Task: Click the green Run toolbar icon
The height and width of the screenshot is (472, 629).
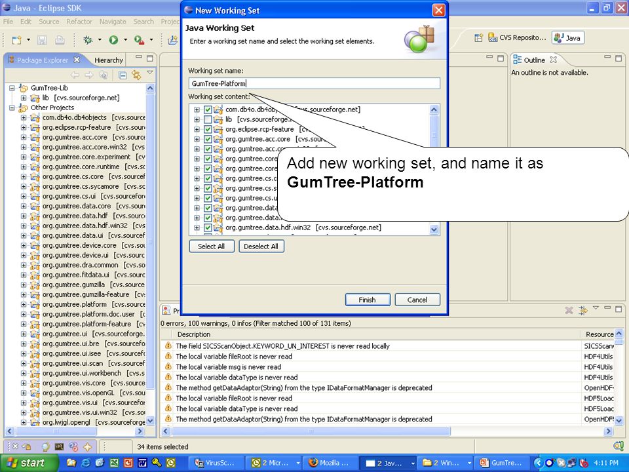Action: (x=113, y=40)
